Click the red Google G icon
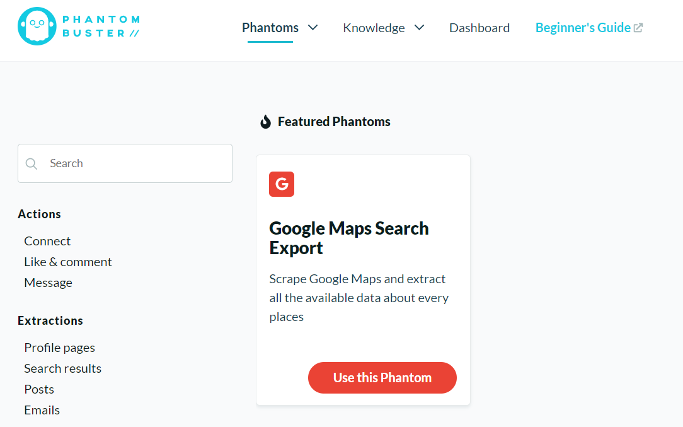 coord(282,184)
